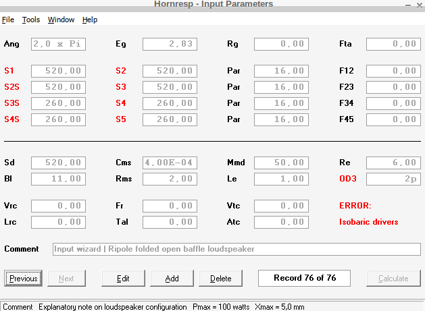
Task: Click the Comment text field
Action: pos(236,249)
